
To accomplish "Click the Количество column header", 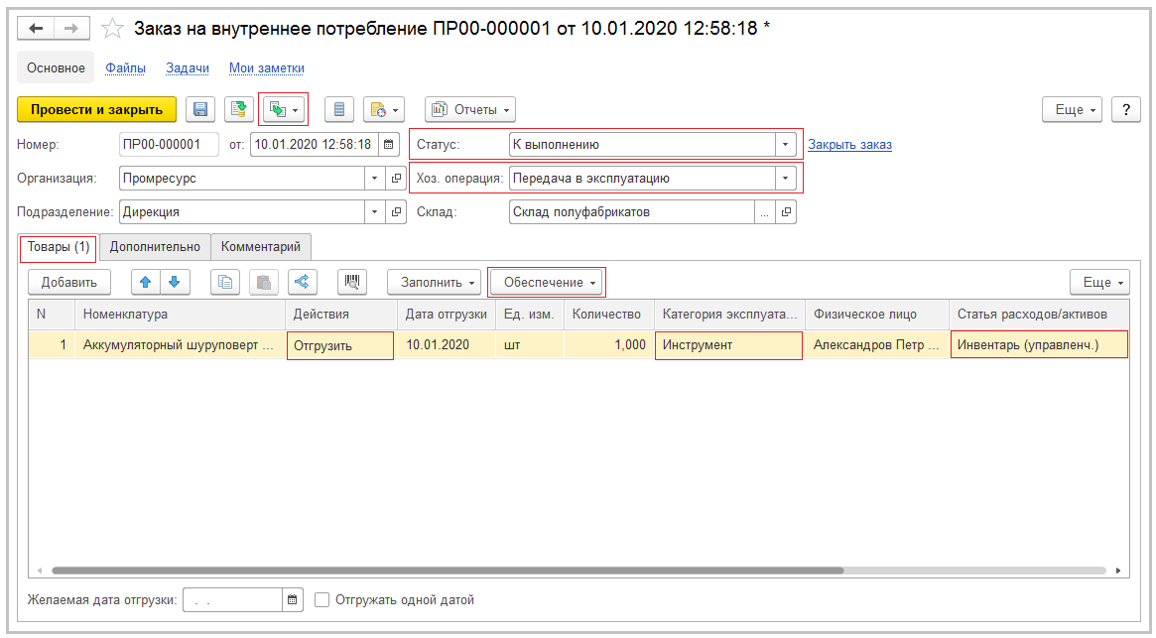I will click(609, 315).
